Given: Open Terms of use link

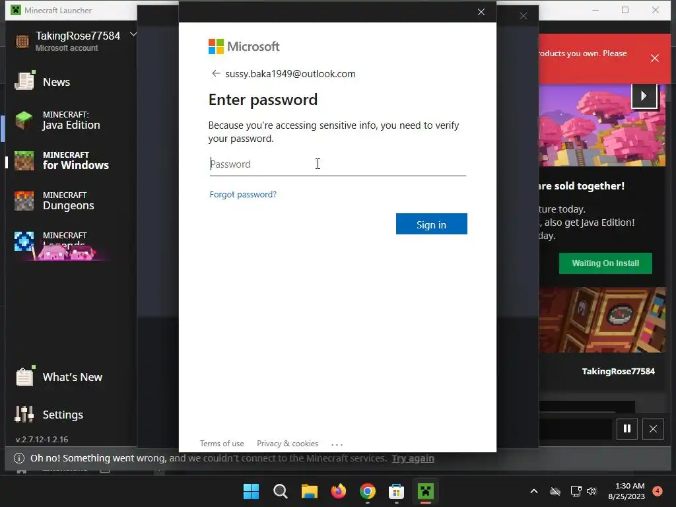Looking at the screenshot, I should tap(222, 444).
